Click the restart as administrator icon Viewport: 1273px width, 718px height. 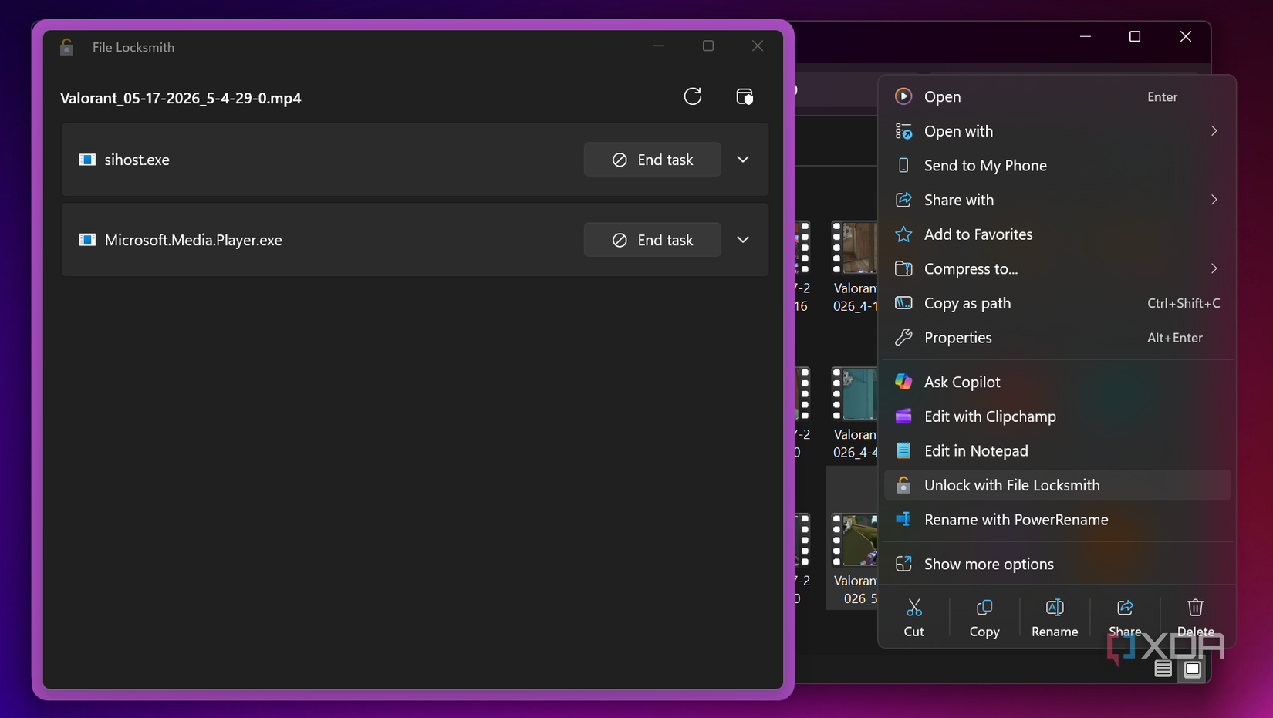[745, 96]
